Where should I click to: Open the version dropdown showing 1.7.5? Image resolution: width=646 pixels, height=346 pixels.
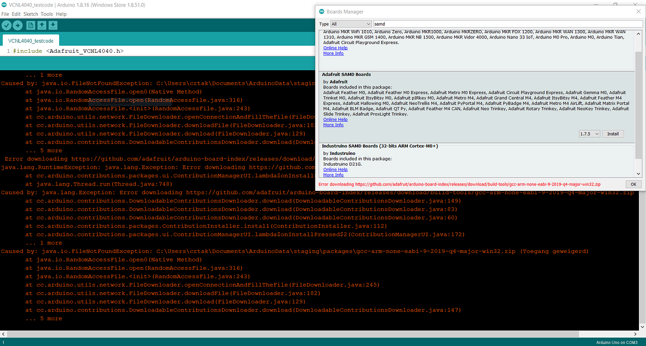(589, 133)
